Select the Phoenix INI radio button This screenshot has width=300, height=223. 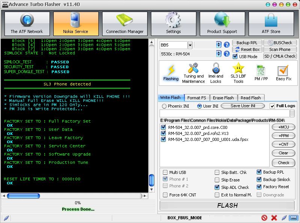pyautogui.click(x=164, y=106)
